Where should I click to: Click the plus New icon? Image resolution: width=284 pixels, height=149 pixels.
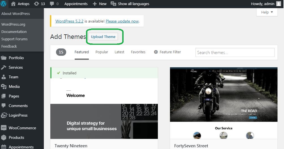point(95,4)
